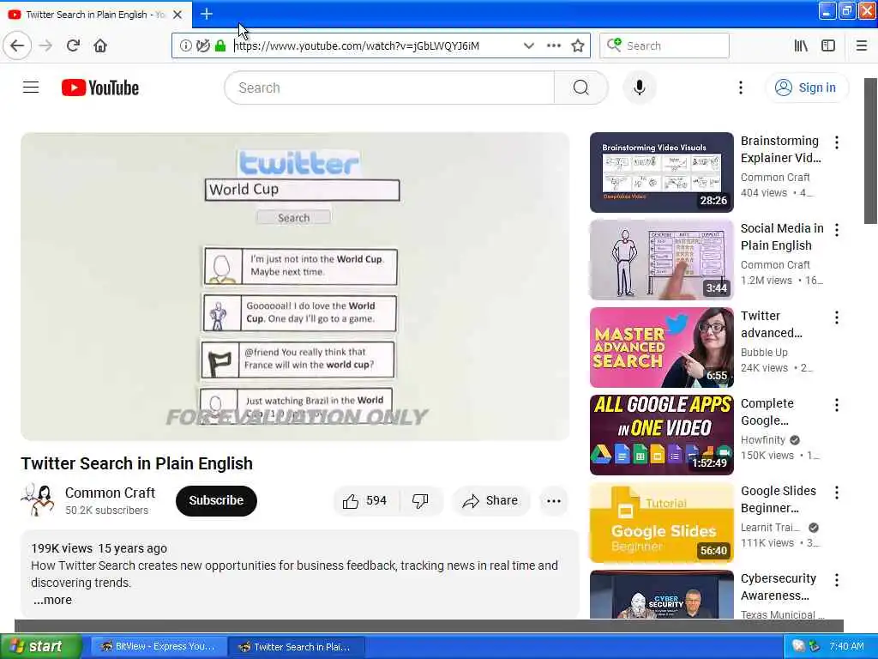Click the 199K views text
The image size is (878, 659).
point(62,548)
